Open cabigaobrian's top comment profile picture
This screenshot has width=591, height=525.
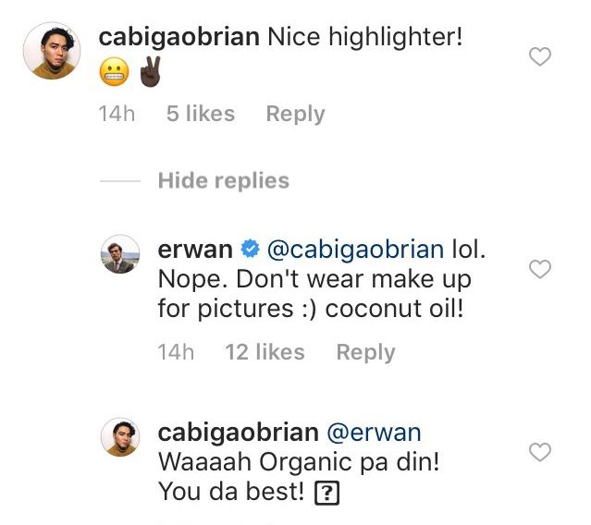click(52, 51)
